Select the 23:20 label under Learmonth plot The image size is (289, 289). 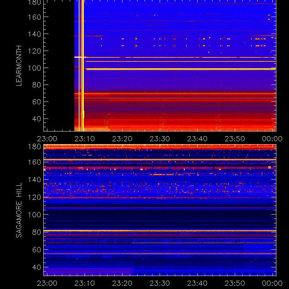coord(122,139)
